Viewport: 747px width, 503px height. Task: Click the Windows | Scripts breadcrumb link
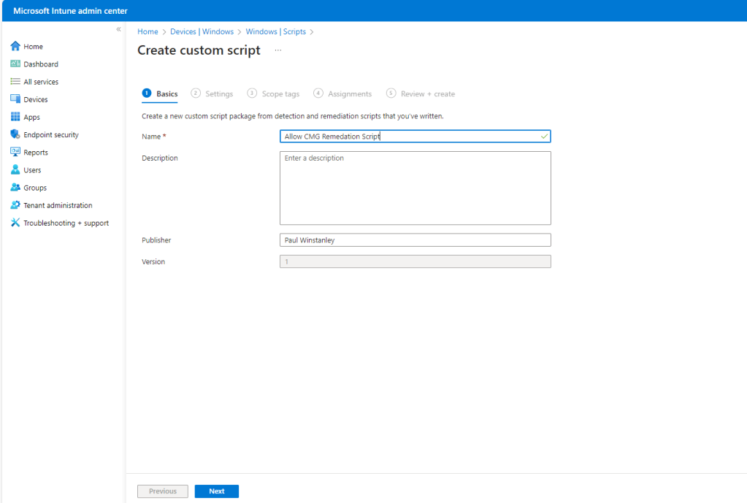tap(276, 32)
